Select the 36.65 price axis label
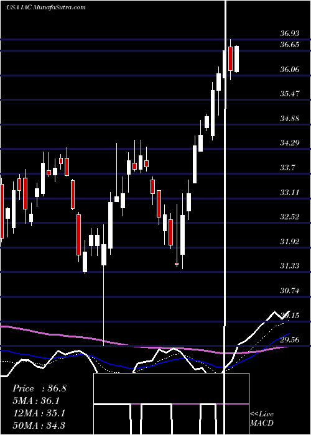The width and height of the screenshot is (311, 435). coord(290,45)
